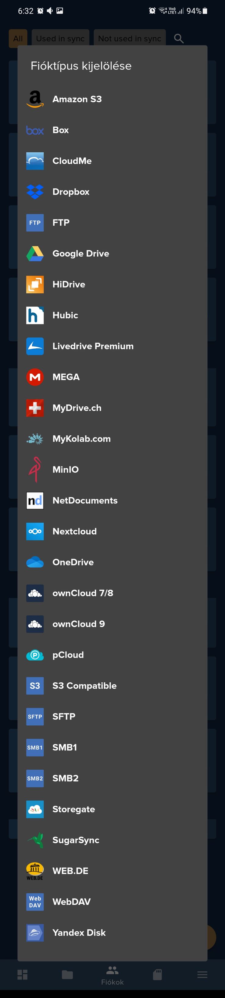Tap the Dropbox logo icon
The height and width of the screenshot is (998, 225).
pos(35,192)
